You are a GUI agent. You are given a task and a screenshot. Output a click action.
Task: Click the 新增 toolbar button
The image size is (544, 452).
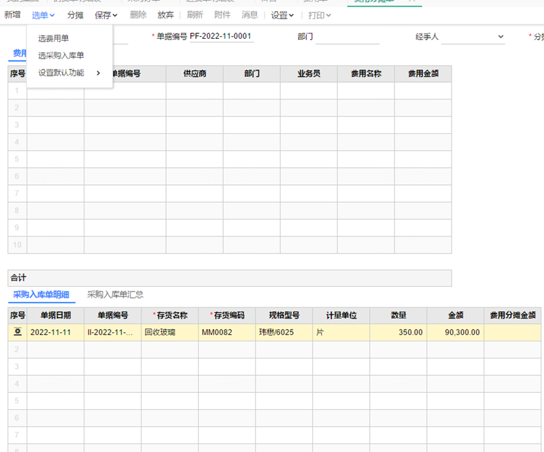pos(12,15)
